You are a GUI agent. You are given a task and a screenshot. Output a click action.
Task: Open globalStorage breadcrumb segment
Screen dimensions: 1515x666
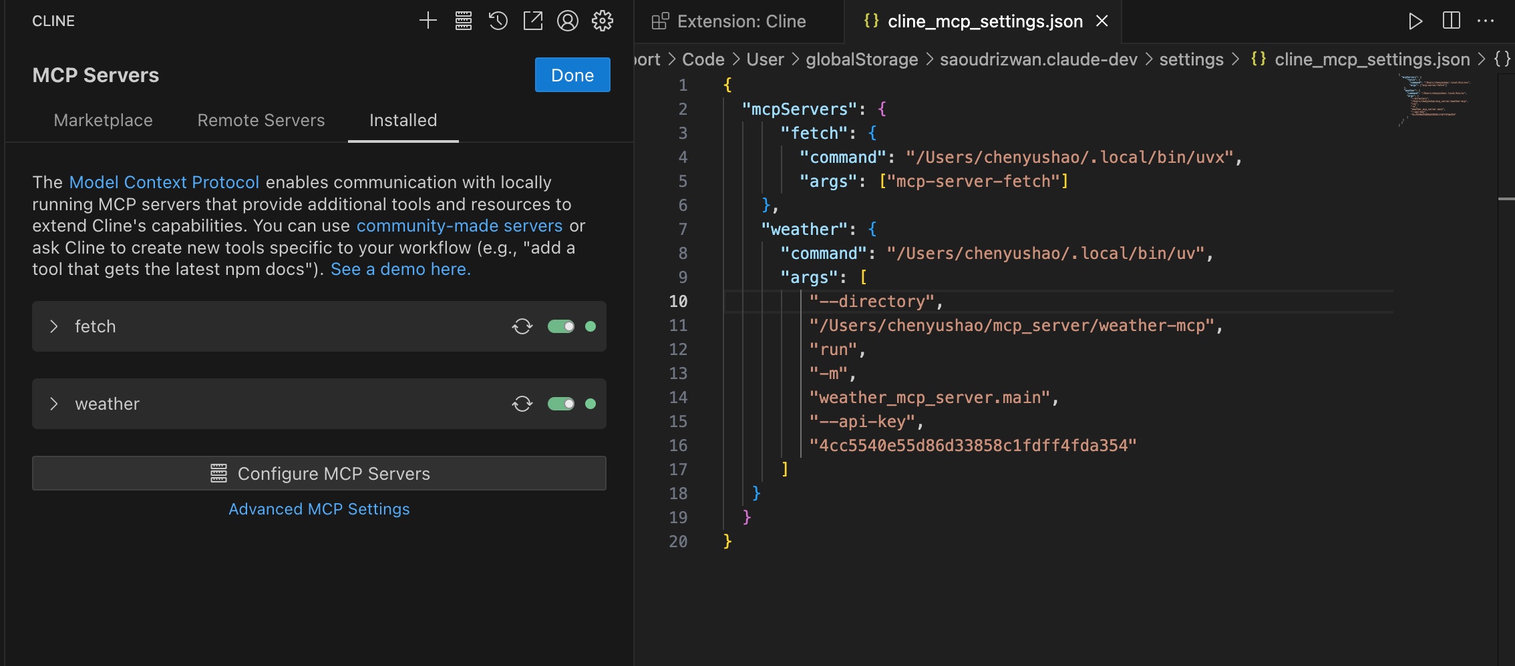coord(862,59)
